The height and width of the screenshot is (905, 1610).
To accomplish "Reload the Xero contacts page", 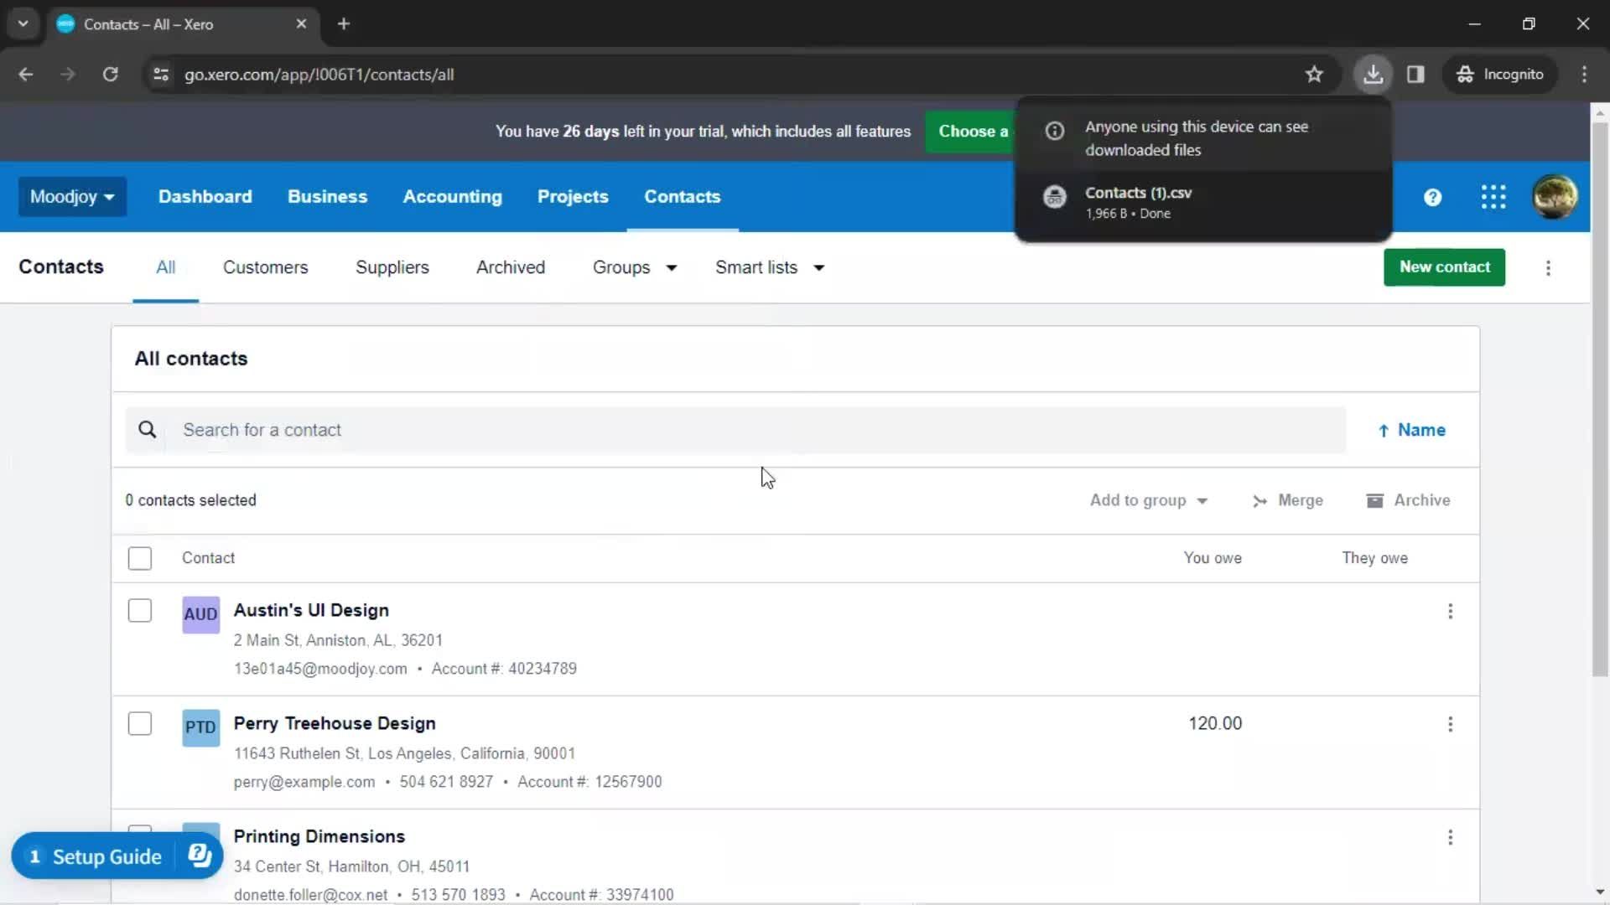I will point(110,75).
